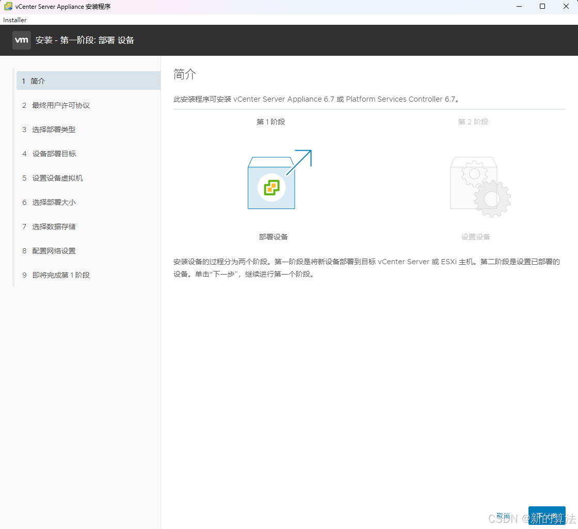Go to step 4 设备部署目标
This screenshot has width=578, height=529.
49,154
